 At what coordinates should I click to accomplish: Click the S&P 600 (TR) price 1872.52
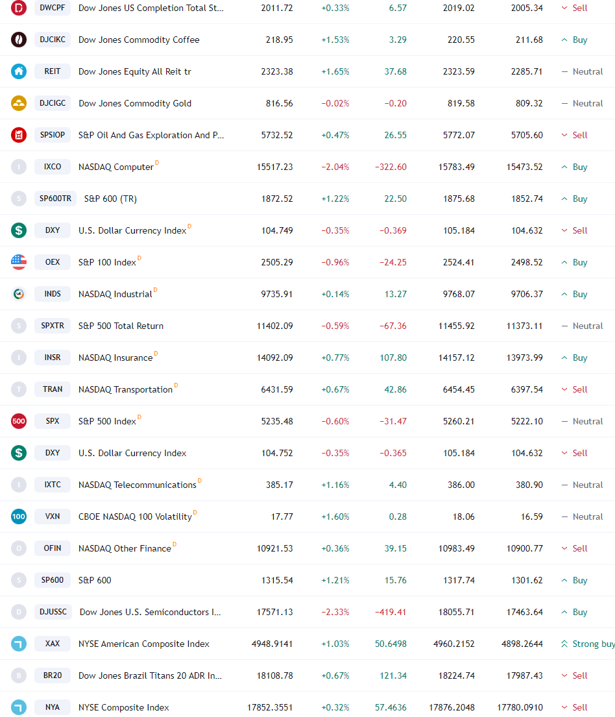pos(277,199)
